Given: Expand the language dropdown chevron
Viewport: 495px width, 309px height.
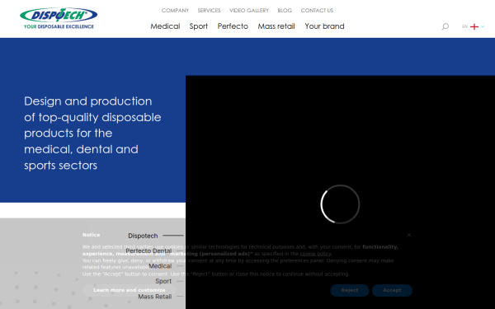Looking at the screenshot, I should 483,27.
